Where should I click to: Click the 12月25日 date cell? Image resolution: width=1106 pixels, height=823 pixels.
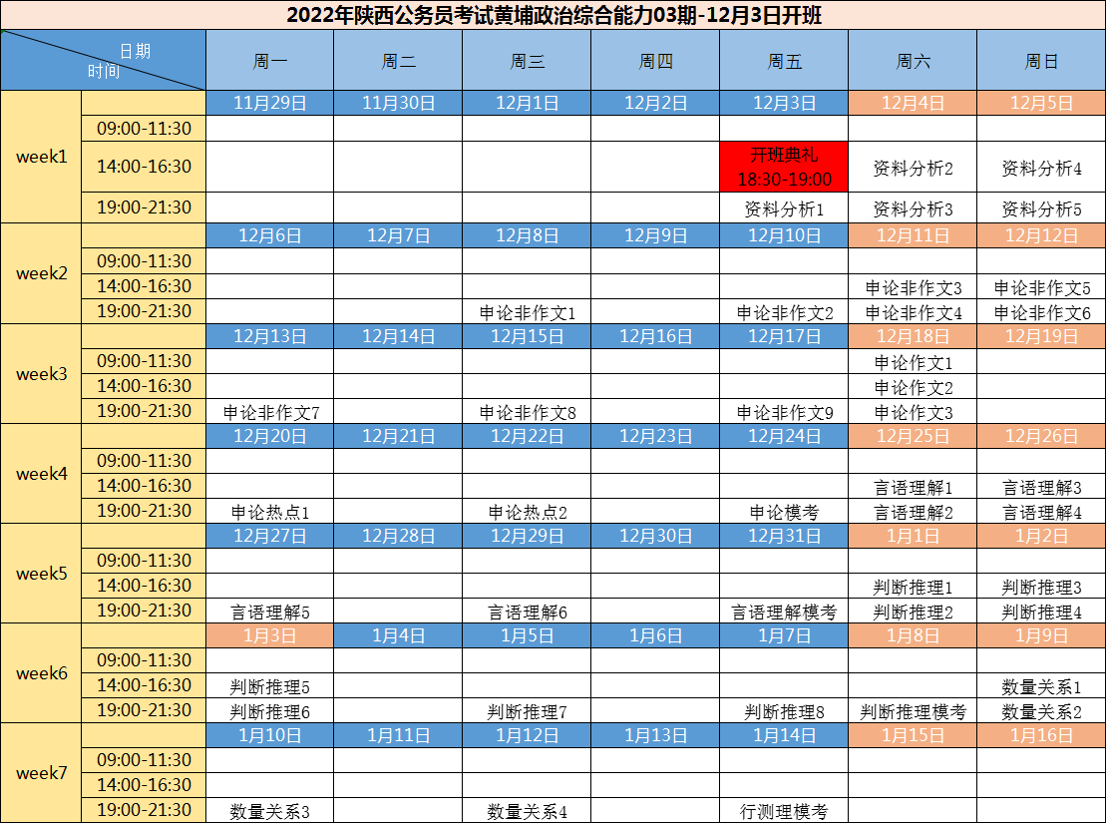(913, 436)
